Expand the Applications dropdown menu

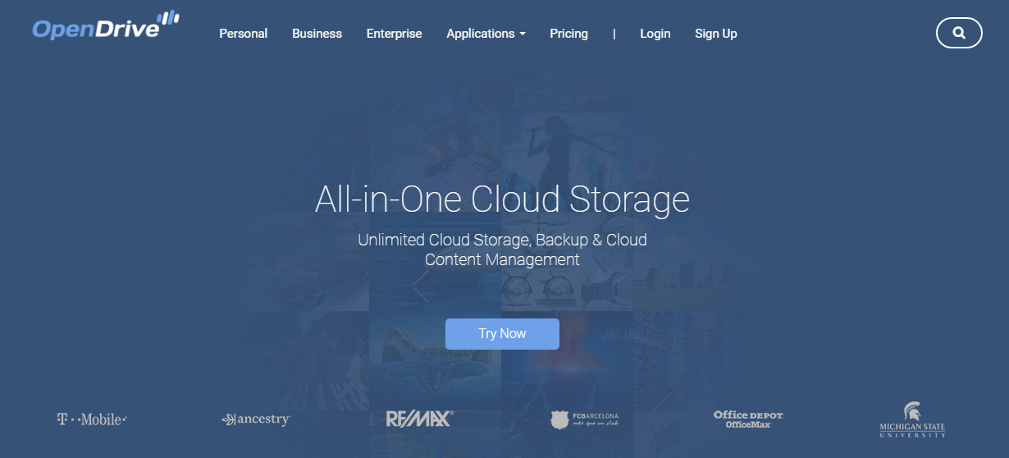(486, 34)
